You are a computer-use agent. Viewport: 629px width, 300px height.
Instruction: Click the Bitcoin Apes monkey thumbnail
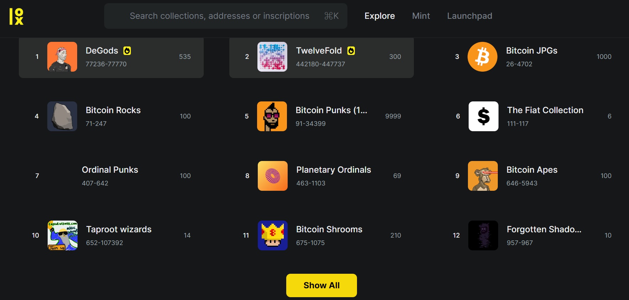tap(483, 176)
